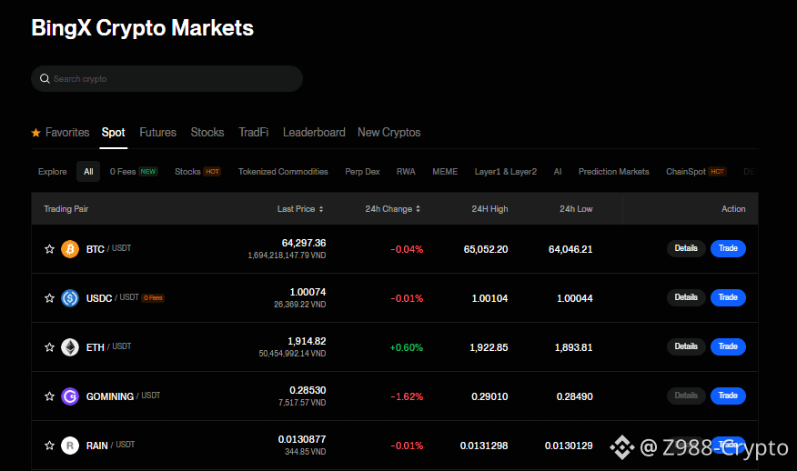Click USDC last price 1.00074
797x471 pixels.
click(x=308, y=292)
